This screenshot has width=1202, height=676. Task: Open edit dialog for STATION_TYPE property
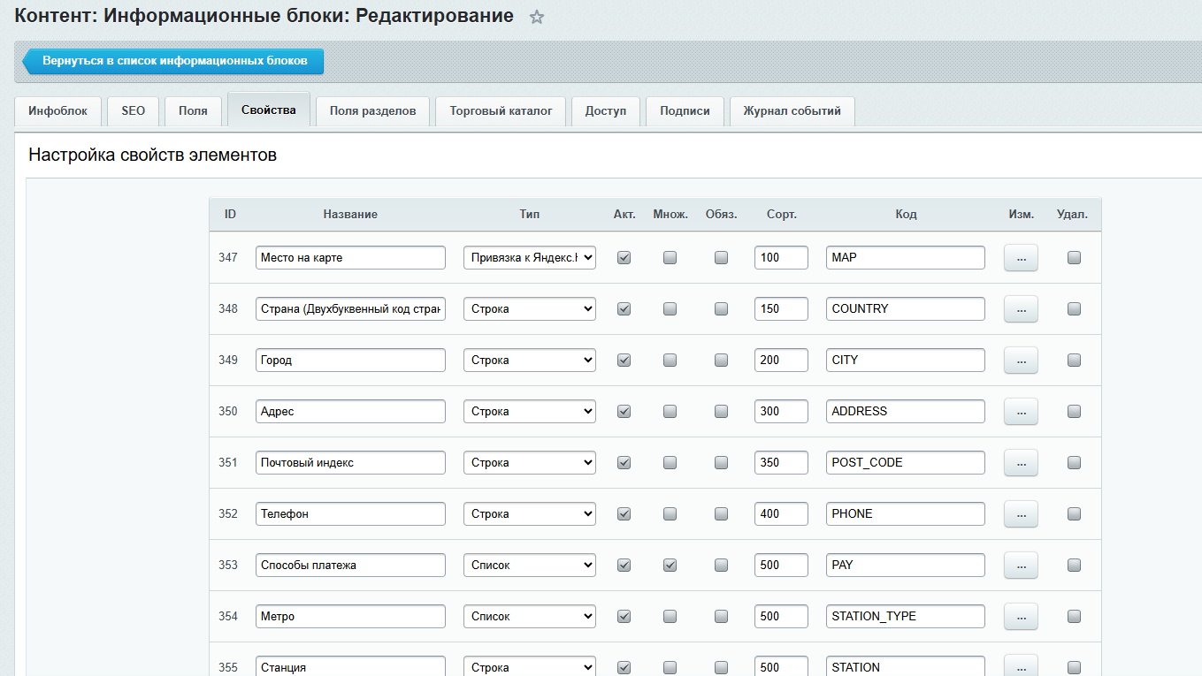pyautogui.click(x=1020, y=617)
